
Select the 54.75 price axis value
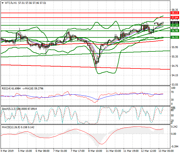pos(175,66)
